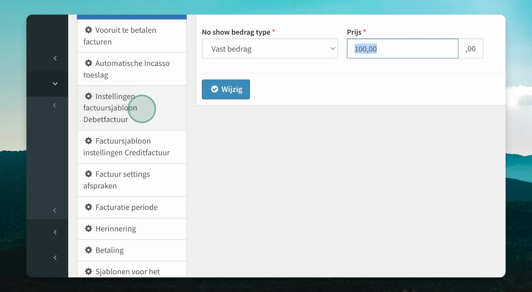
Task: Open the Betaling settings page
Action: [x=132, y=250]
